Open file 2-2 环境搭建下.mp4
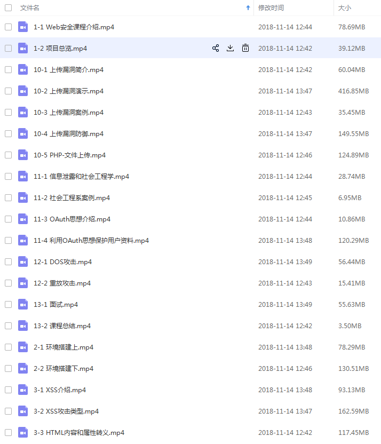The image size is (381, 444). (x=63, y=368)
